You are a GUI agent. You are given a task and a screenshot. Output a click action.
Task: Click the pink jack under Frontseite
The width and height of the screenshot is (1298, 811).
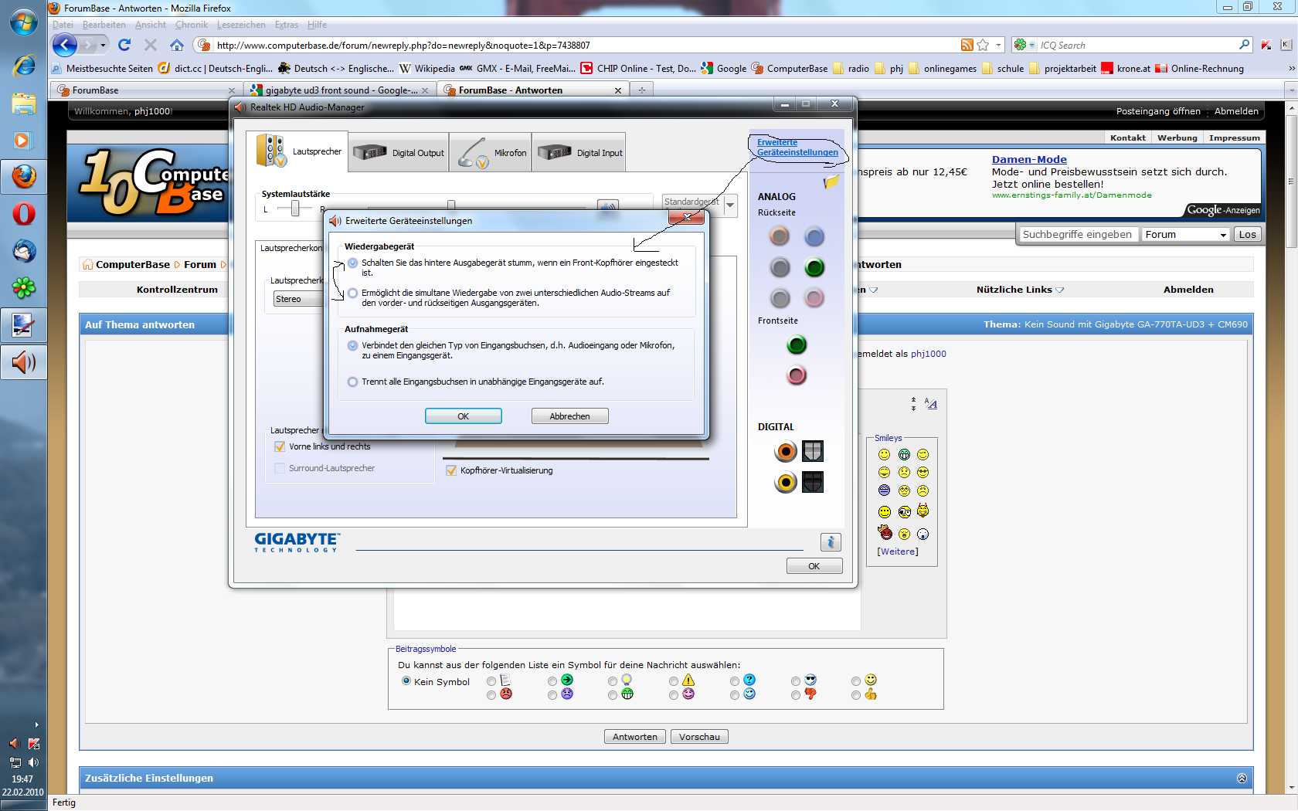(797, 375)
